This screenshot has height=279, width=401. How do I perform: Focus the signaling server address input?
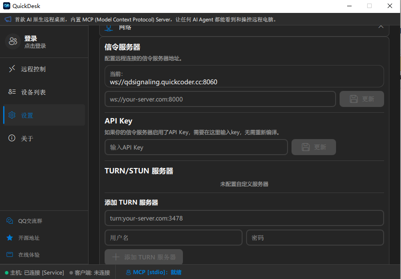[220, 99]
